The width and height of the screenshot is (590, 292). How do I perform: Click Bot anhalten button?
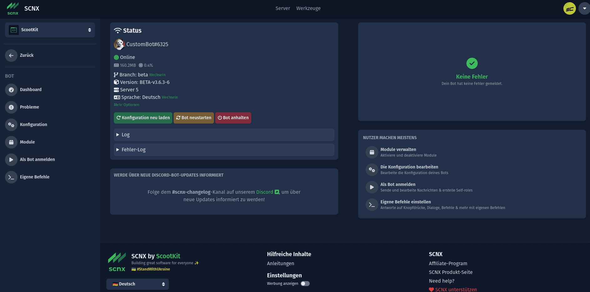tap(233, 118)
